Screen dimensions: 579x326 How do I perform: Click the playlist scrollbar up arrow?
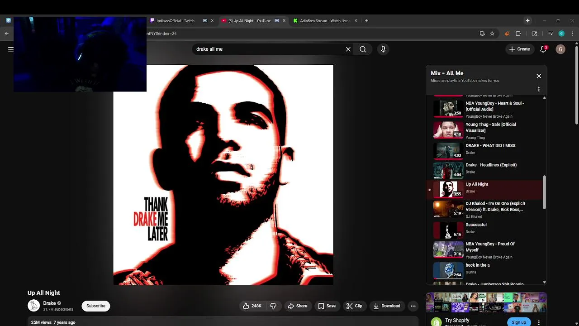(545, 97)
